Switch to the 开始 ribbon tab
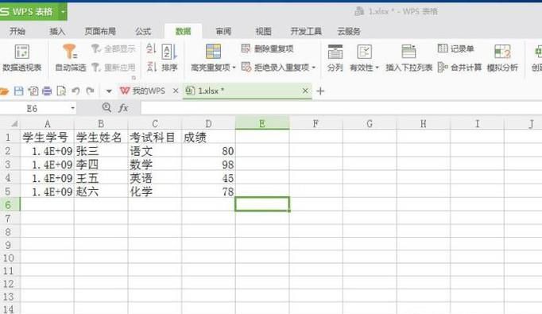 17,32
